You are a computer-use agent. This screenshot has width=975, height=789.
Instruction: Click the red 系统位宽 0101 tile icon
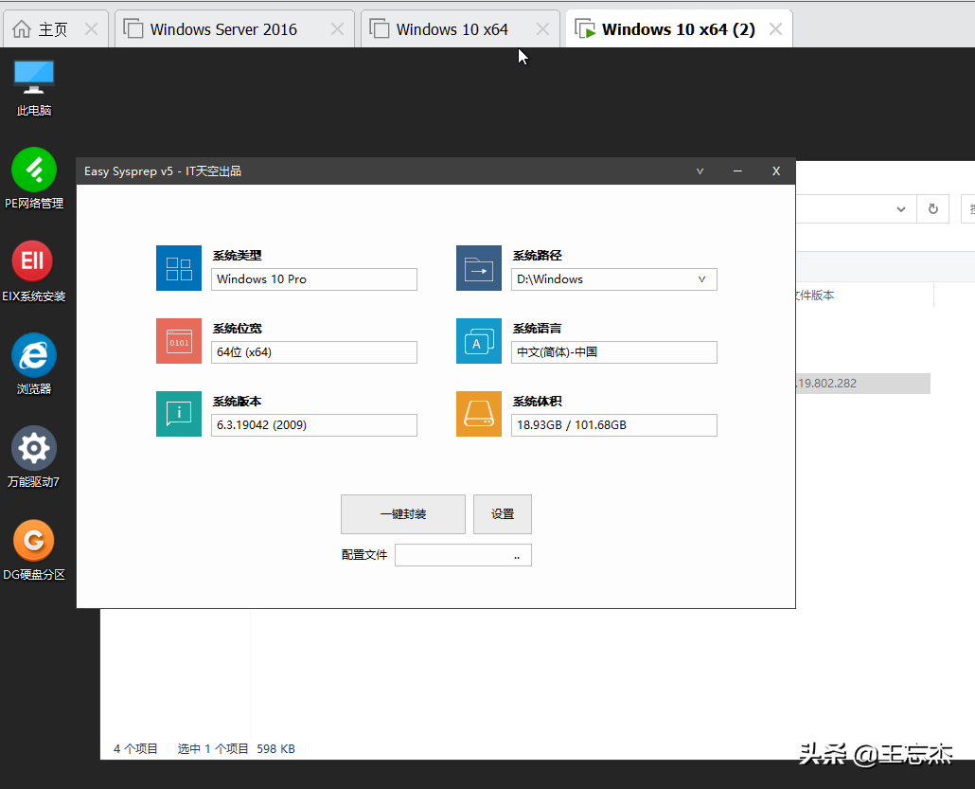click(179, 341)
